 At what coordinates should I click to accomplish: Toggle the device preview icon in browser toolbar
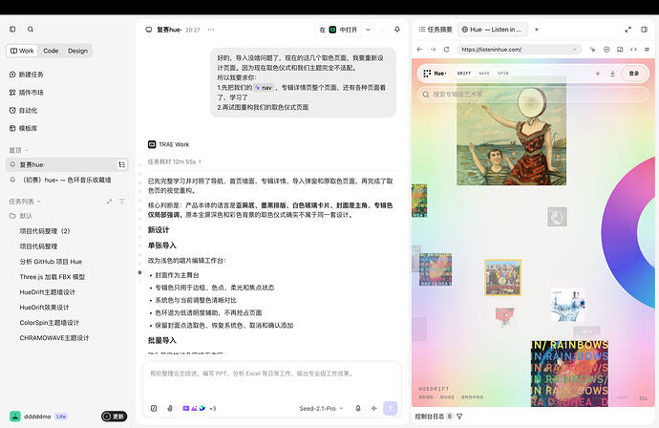pyautogui.click(x=620, y=50)
